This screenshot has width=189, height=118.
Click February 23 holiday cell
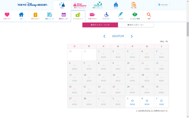click(x=118, y=90)
